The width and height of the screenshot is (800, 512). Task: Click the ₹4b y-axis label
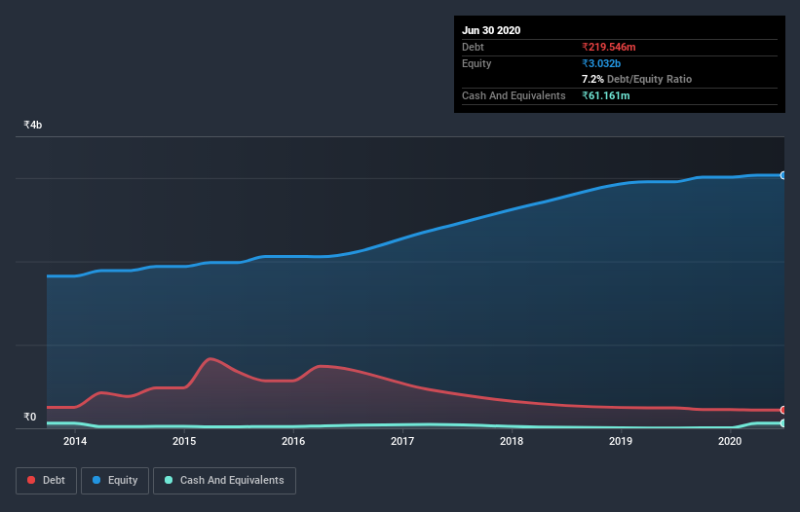click(33, 125)
